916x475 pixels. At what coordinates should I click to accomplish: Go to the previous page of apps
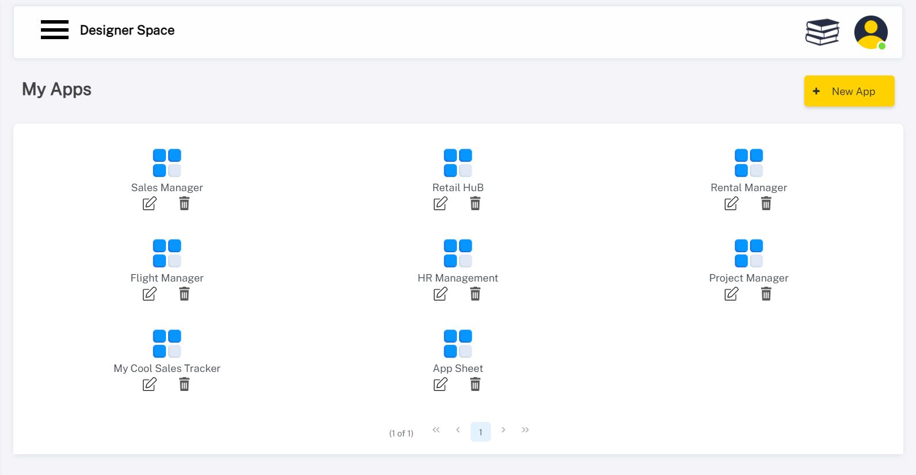click(458, 430)
